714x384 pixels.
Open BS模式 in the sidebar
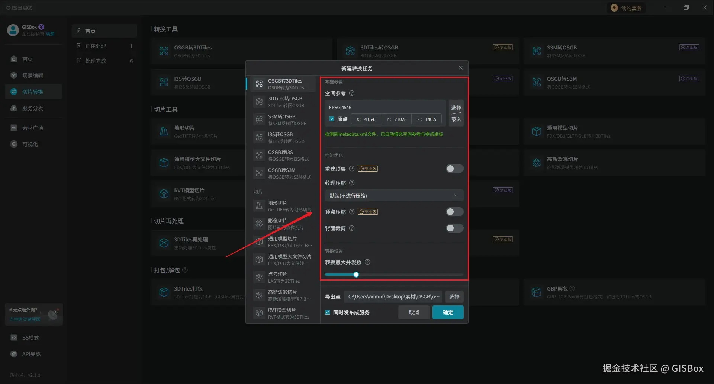click(33, 337)
